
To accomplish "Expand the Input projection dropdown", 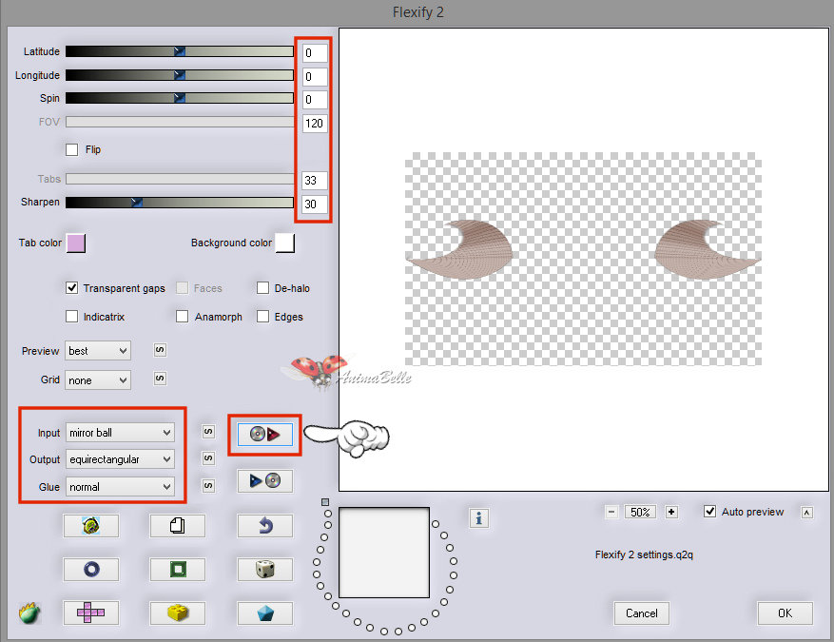I will [120, 433].
